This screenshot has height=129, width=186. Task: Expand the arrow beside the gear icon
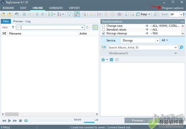107,60
